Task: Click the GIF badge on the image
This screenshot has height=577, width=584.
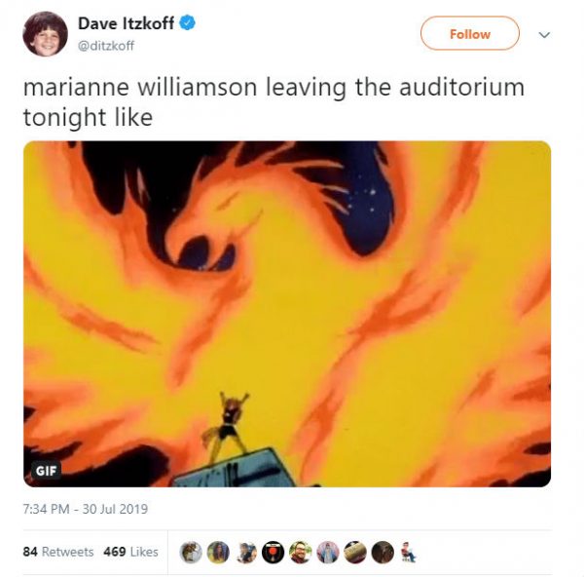Action: click(x=46, y=471)
